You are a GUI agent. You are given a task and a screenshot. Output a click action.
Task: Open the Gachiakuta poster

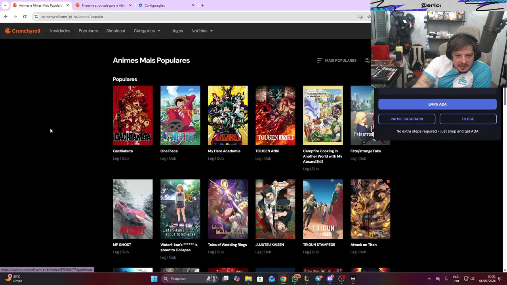[133, 116]
